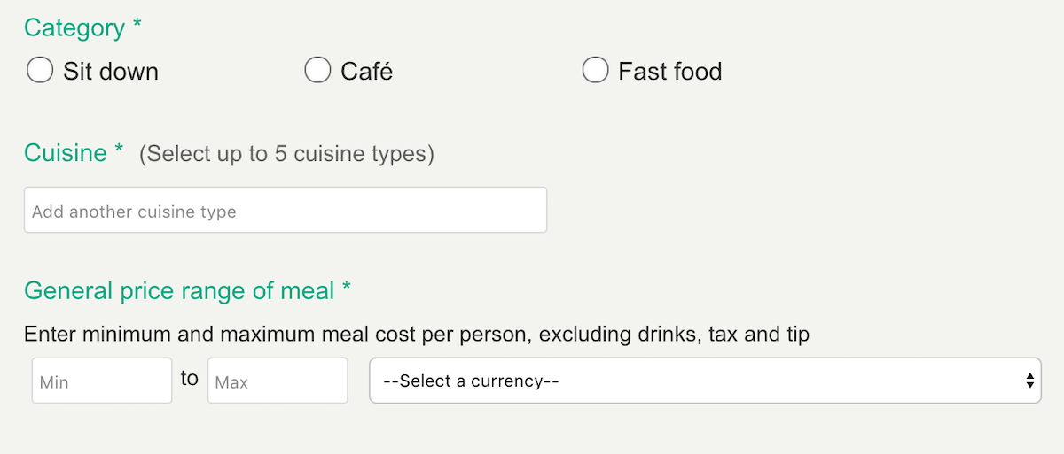Click the Min price input box
The width and height of the screenshot is (1064, 454).
pyautogui.click(x=102, y=381)
